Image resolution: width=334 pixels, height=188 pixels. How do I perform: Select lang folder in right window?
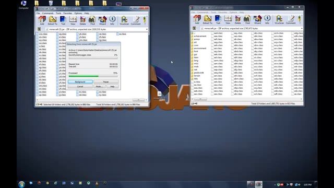point(195,61)
